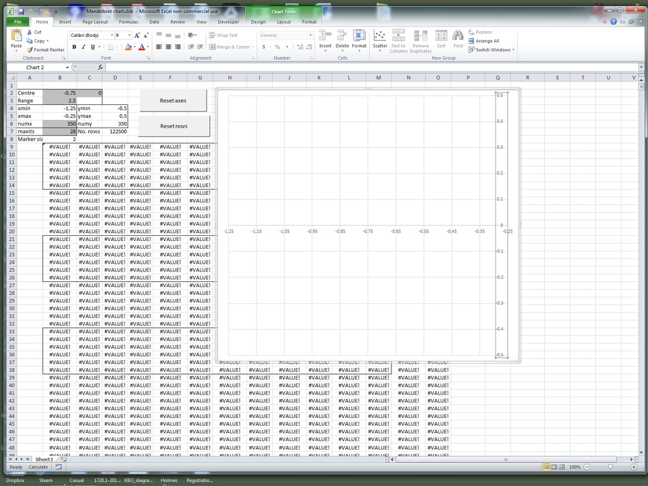The image size is (648, 486).
Task: Open Excel Help question mark icon
Action: (613, 21)
